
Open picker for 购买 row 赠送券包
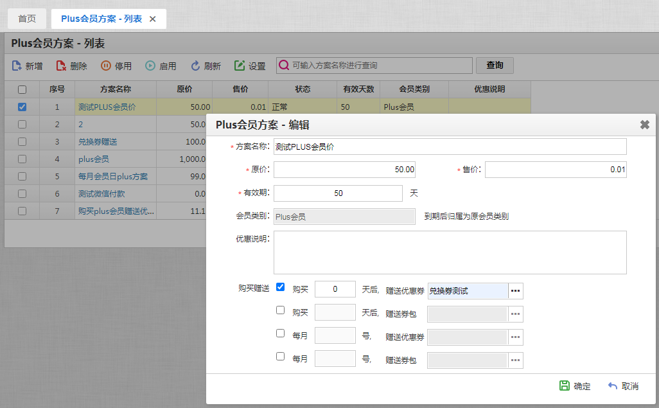tap(516, 314)
